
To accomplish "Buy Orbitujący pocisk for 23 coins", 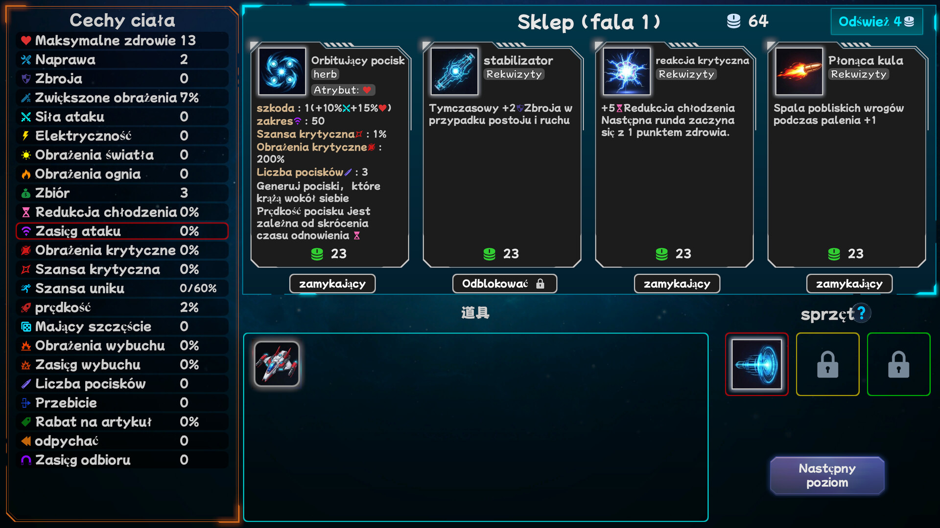I will 329,254.
